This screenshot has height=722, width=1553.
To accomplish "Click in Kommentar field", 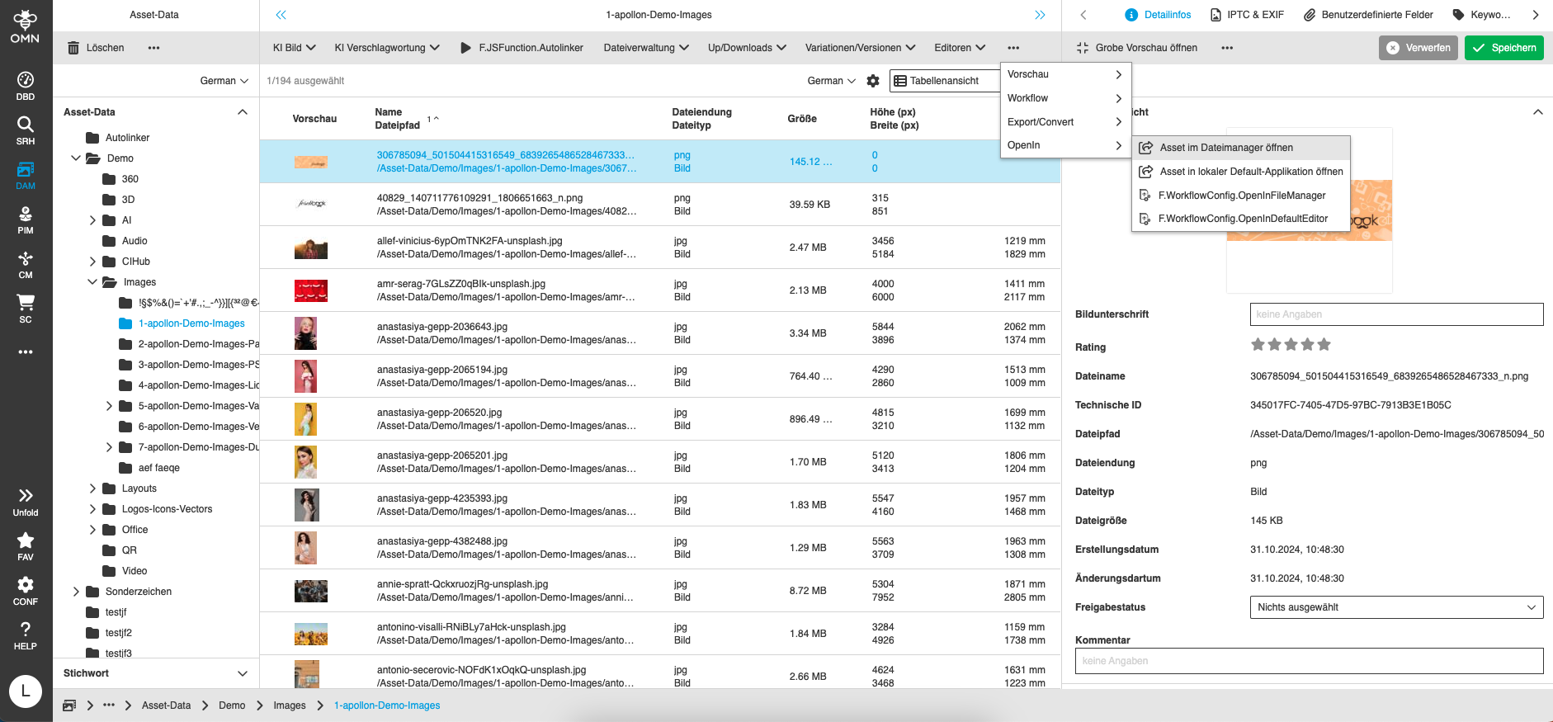I will pyautogui.click(x=1309, y=661).
